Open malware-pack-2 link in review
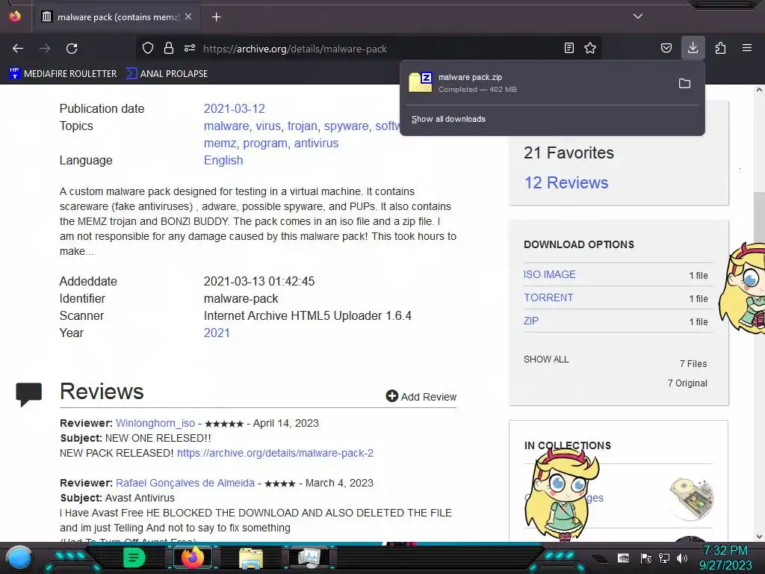 pyautogui.click(x=275, y=453)
